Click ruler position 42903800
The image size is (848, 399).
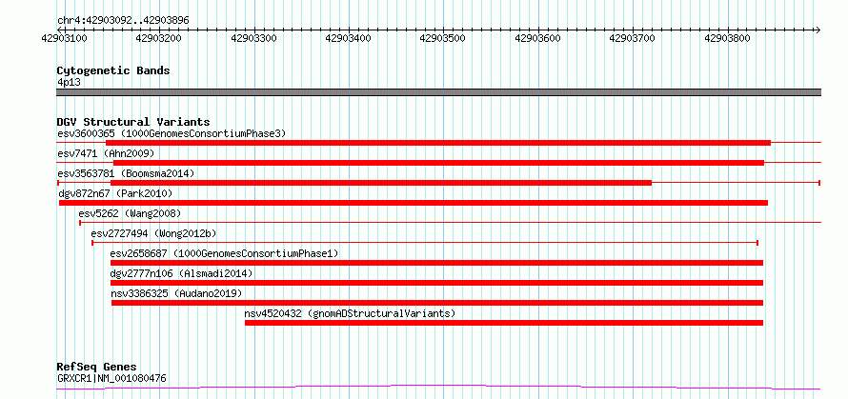[x=728, y=38]
